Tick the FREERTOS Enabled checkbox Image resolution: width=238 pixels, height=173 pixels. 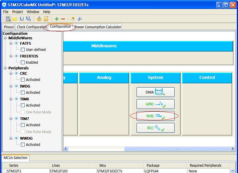click(23, 62)
